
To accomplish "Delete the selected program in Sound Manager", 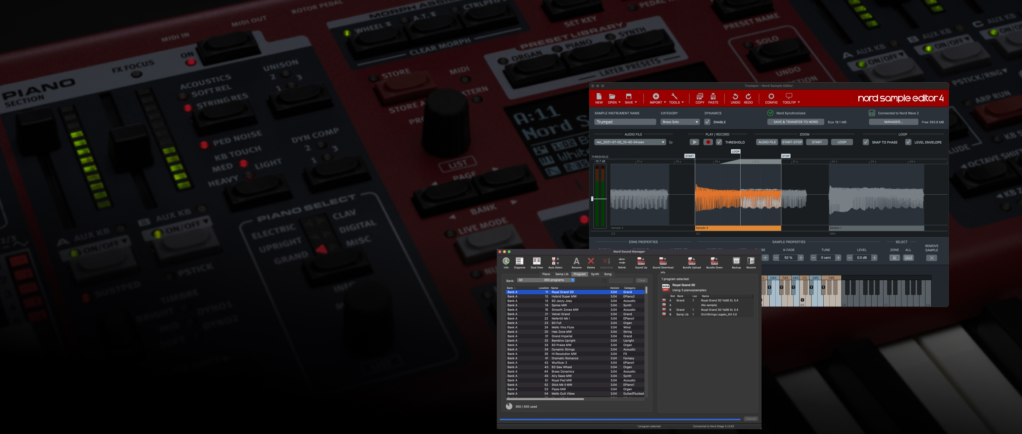I will [591, 262].
